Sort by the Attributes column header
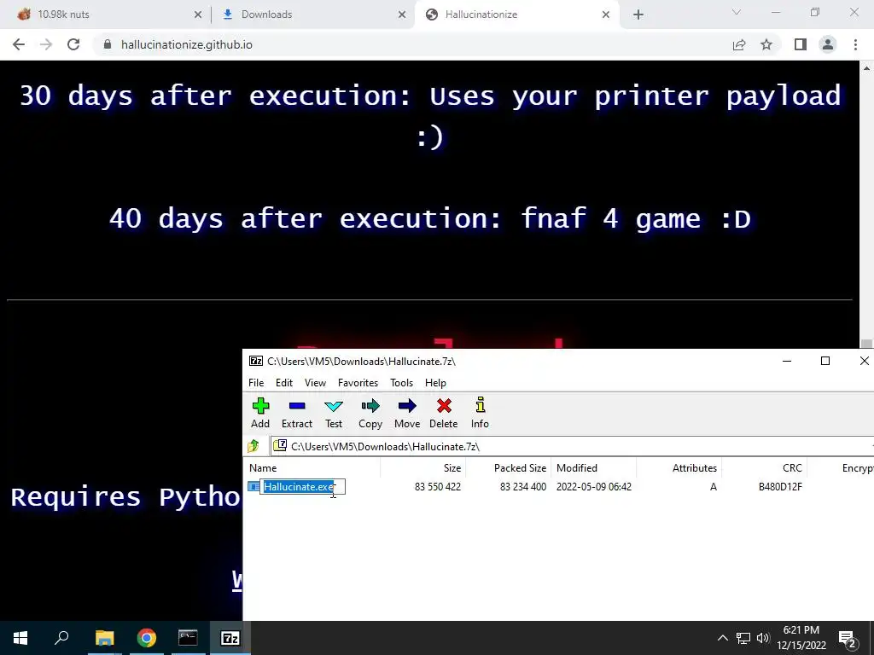The width and height of the screenshot is (874, 655). tap(679, 468)
